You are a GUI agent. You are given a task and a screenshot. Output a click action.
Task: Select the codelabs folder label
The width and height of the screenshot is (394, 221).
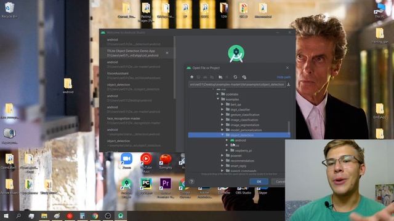(x=232, y=94)
